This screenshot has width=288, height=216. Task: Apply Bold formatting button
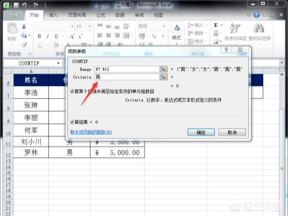(x=39, y=36)
